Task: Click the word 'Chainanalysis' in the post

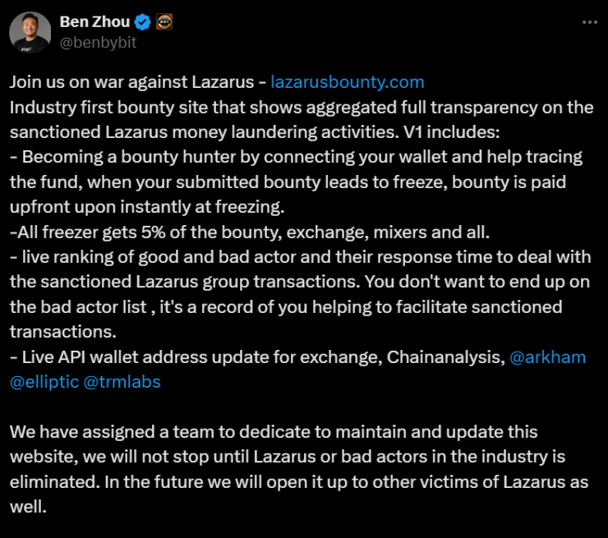Action: [446, 357]
